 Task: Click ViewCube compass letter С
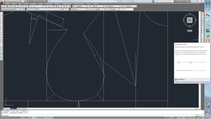tap(190, 14)
